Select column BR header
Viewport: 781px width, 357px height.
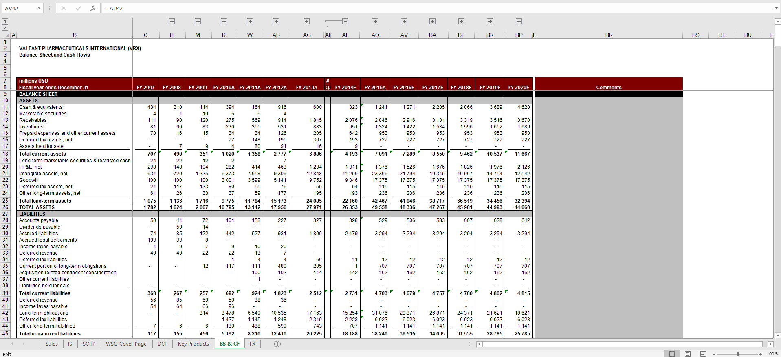click(609, 35)
